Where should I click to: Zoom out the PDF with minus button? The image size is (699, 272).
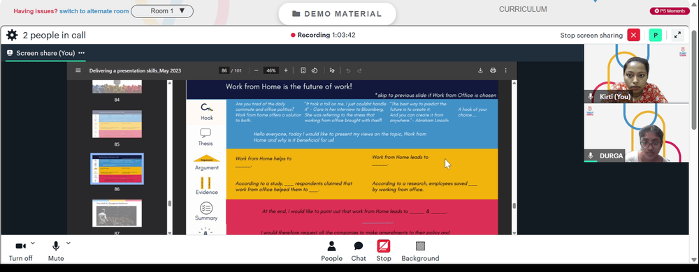coord(257,70)
